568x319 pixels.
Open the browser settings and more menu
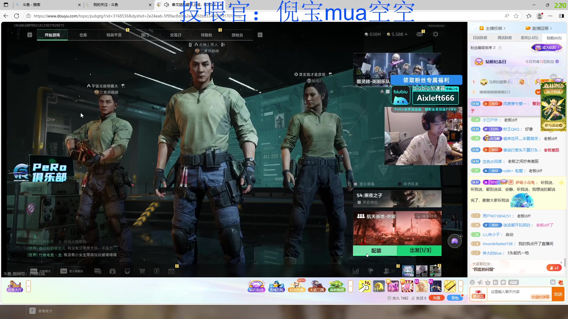click(550, 16)
